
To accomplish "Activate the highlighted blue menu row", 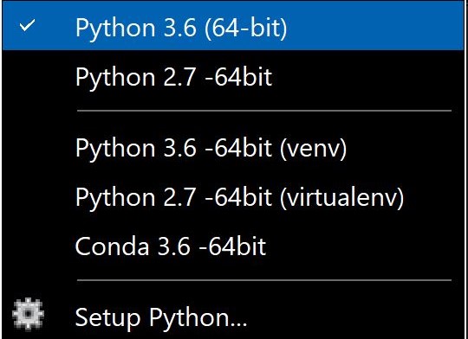I will (233, 26).
